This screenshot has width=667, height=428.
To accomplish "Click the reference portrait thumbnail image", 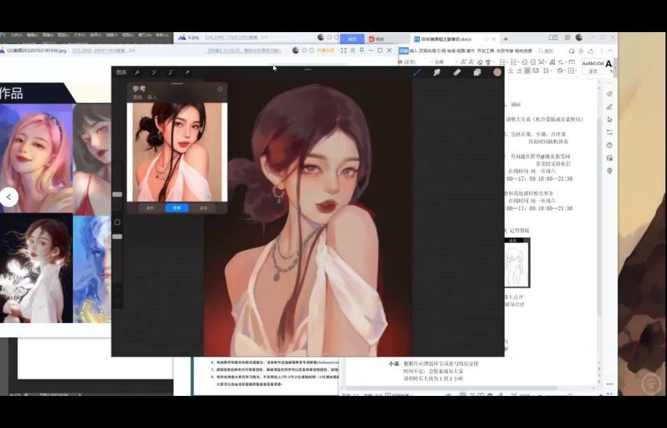I will tap(177, 152).
